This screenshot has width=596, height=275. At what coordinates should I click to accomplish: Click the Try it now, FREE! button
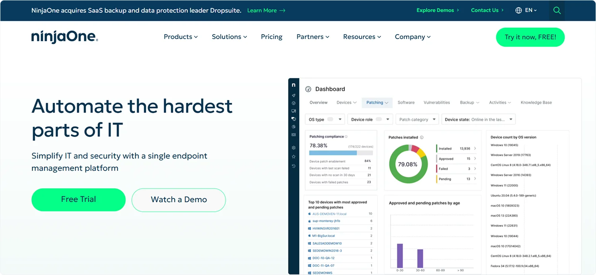(x=530, y=37)
